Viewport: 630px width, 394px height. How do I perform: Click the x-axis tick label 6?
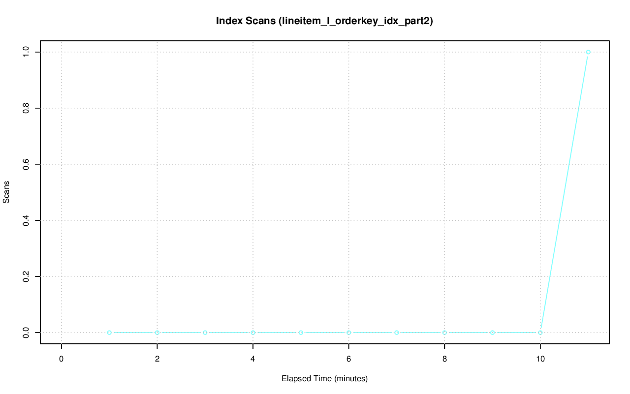[348, 359]
